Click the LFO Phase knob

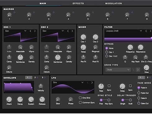coord(71,99)
